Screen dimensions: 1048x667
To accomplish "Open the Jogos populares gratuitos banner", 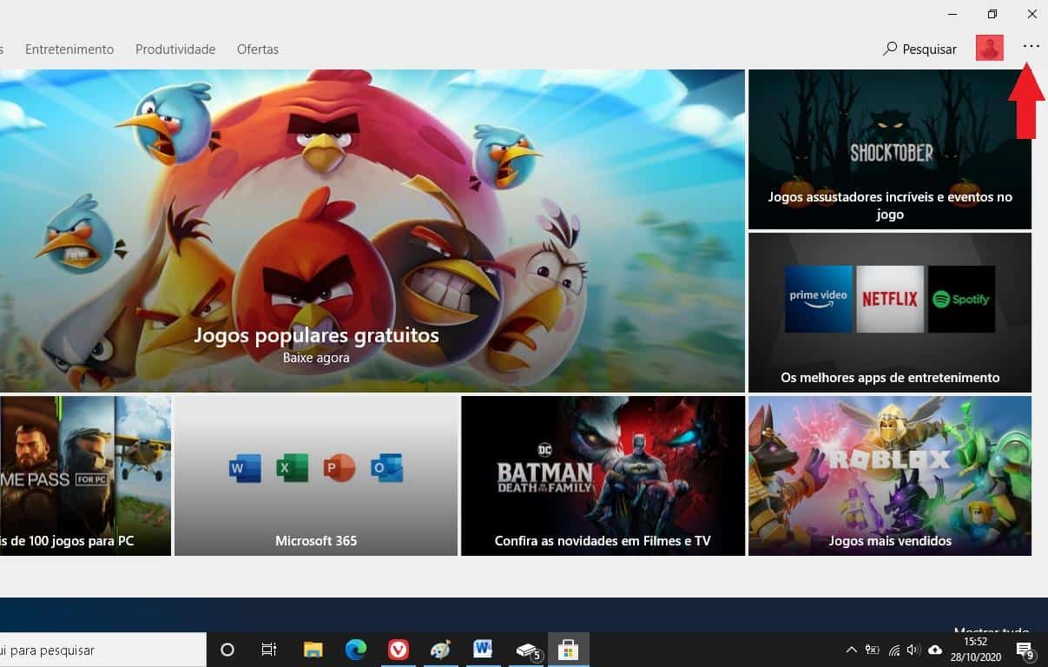I will (372, 231).
